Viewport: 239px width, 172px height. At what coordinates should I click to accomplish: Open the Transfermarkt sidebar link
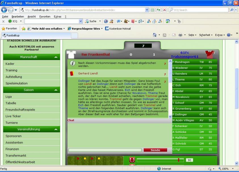click(x=16, y=156)
